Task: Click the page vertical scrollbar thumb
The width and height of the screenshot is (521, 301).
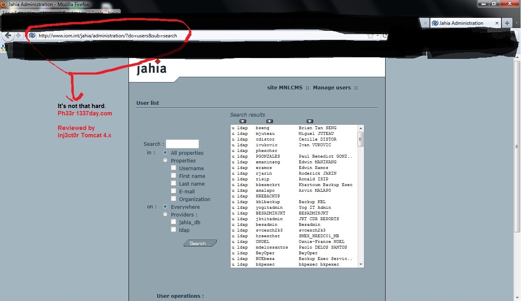Action: (517, 146)
